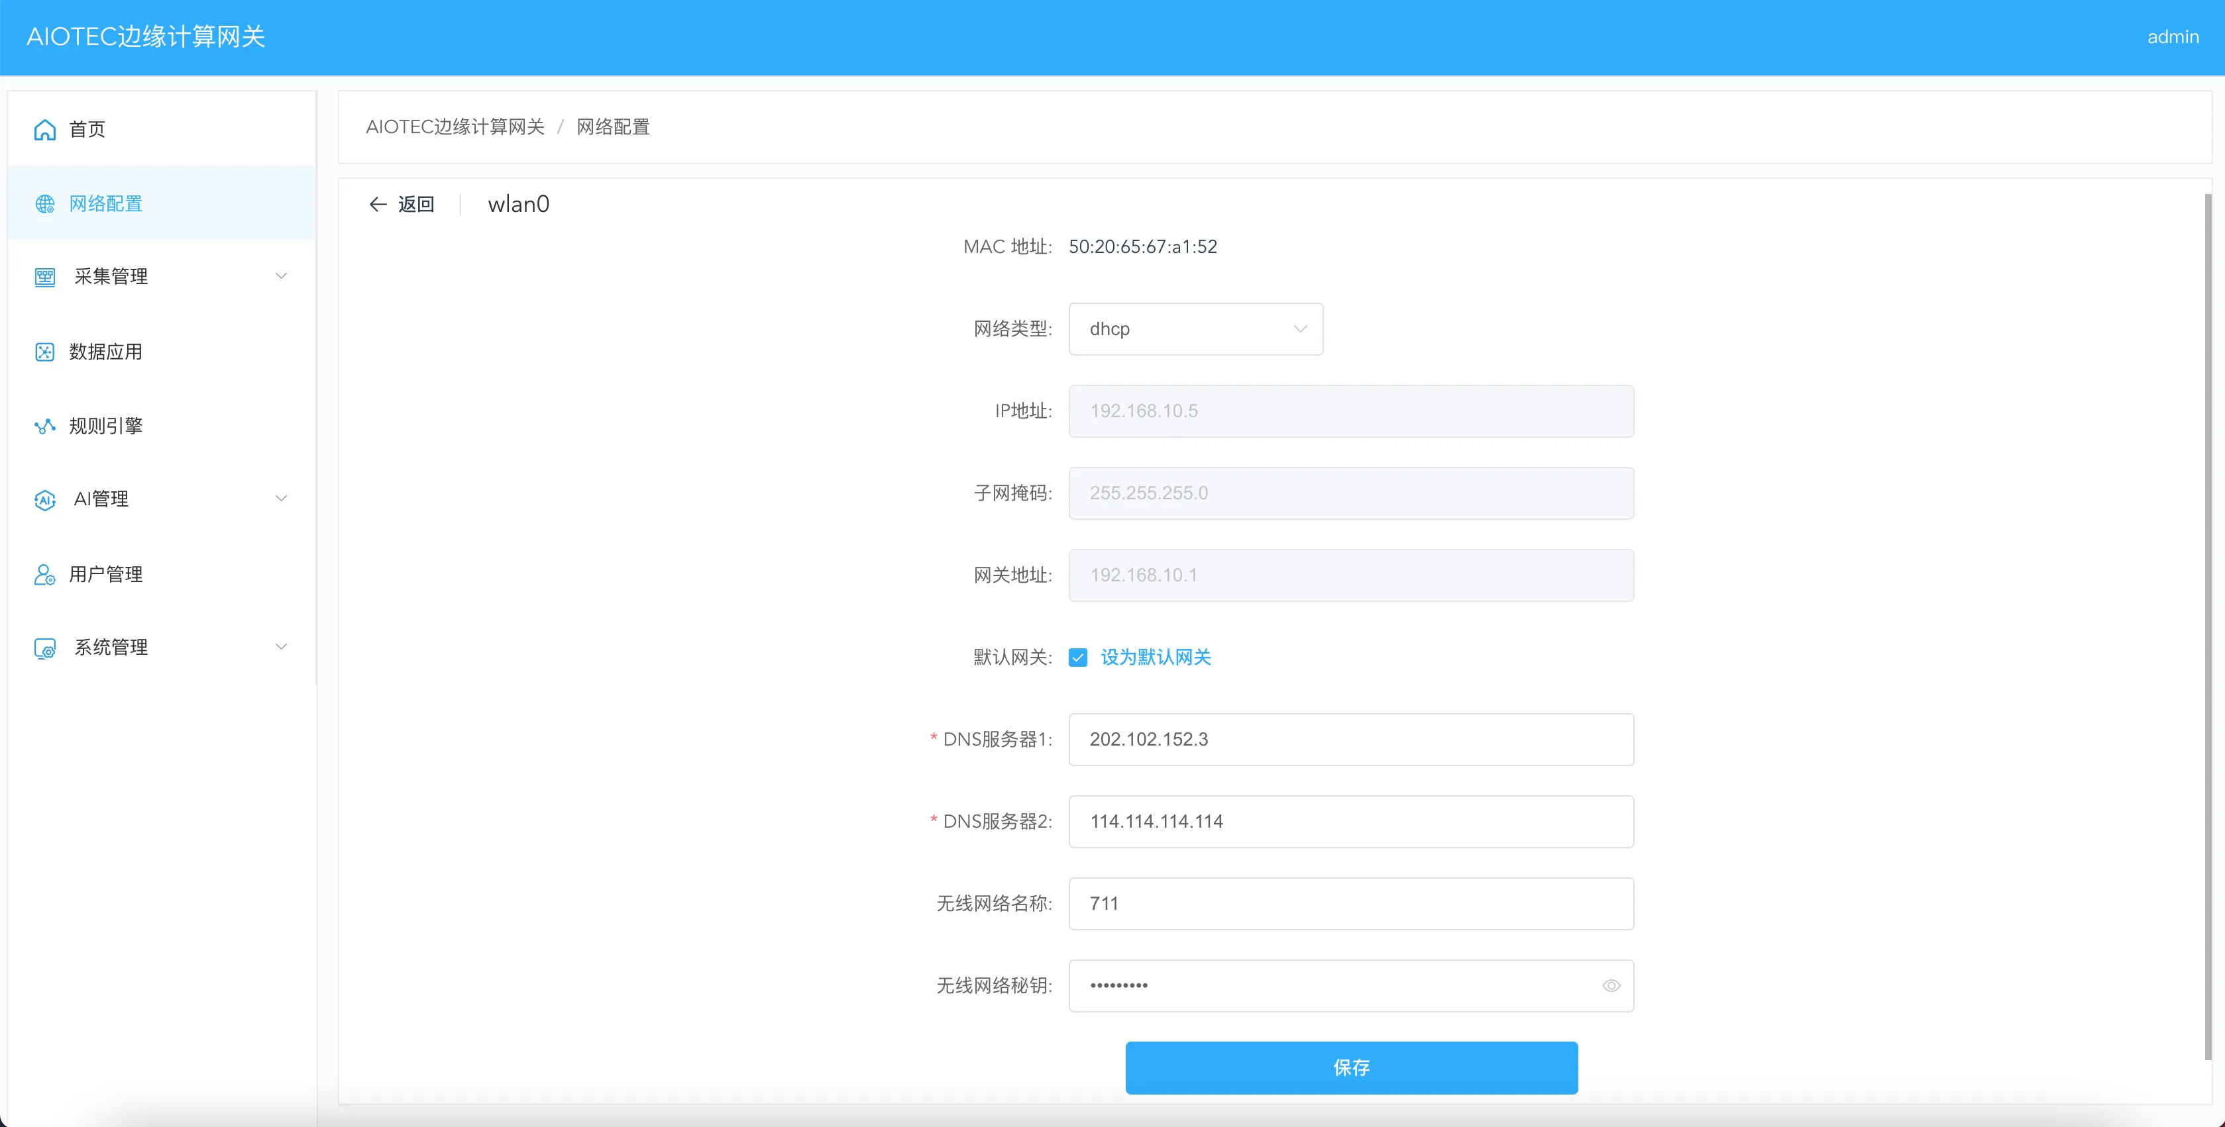Click the 采集管理 sidebar icon
Viewport: 2225px width, 1127px height.
click(45, 277)
